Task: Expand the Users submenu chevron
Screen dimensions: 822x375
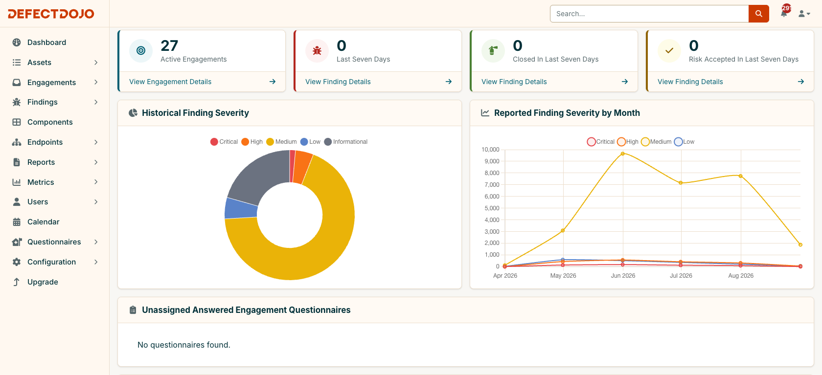Action: pos(96,202)
